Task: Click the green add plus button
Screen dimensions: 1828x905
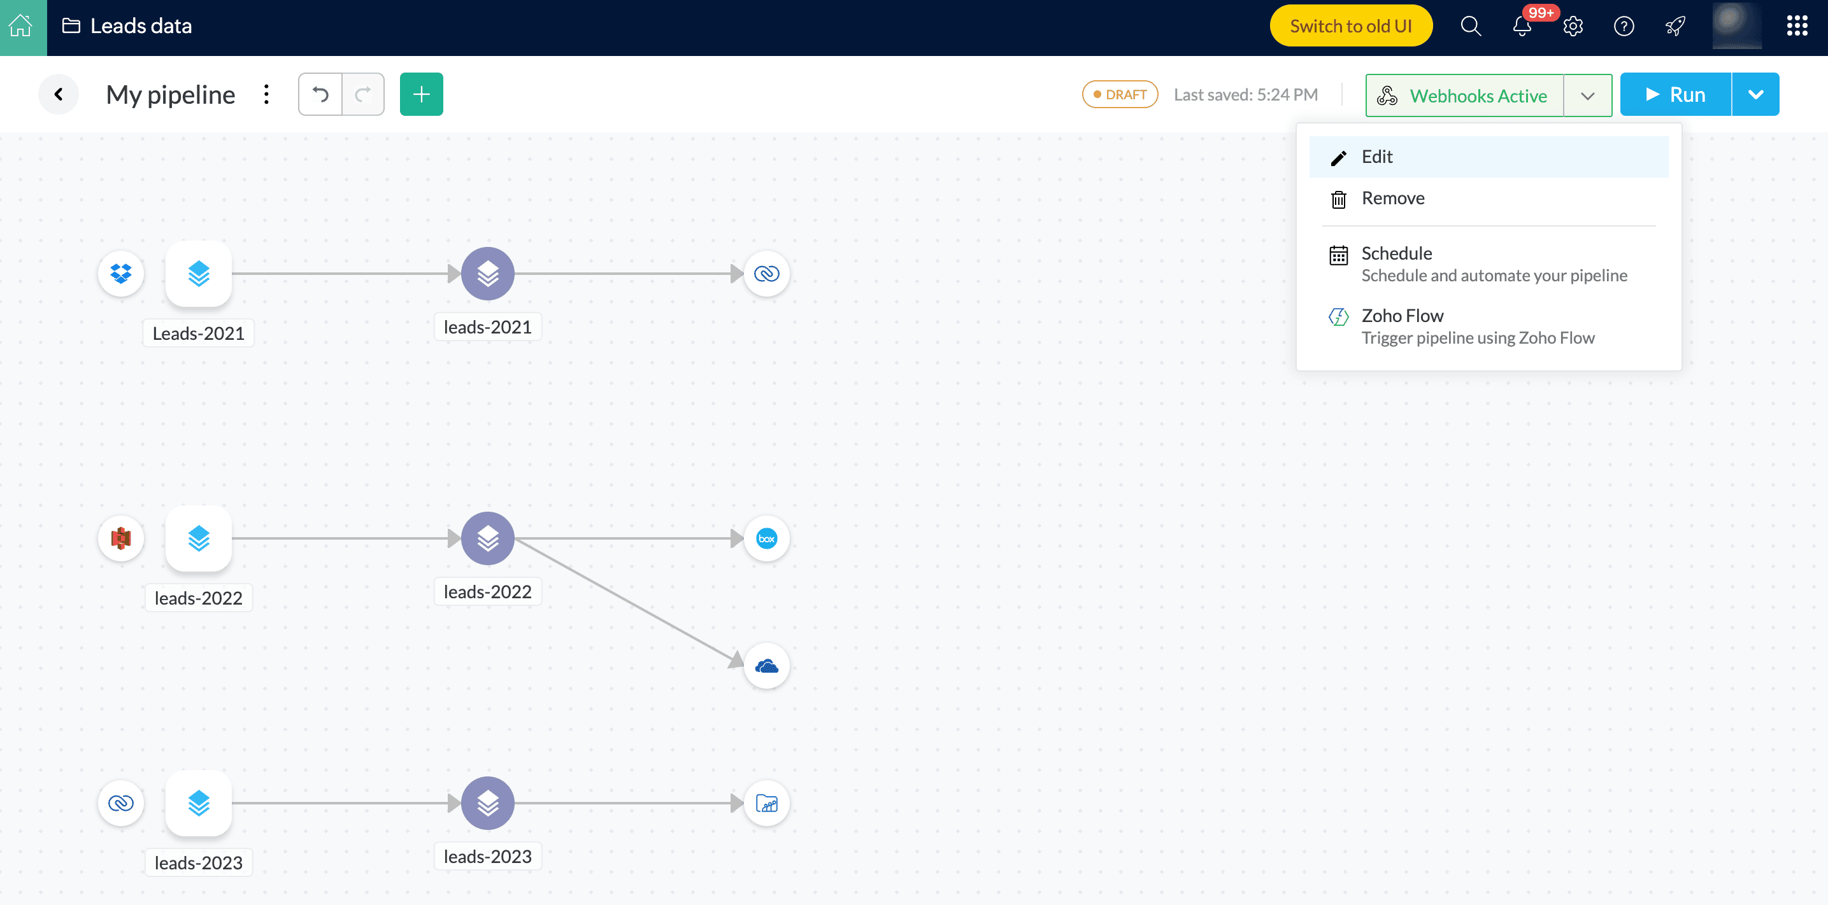Action: 422,94
